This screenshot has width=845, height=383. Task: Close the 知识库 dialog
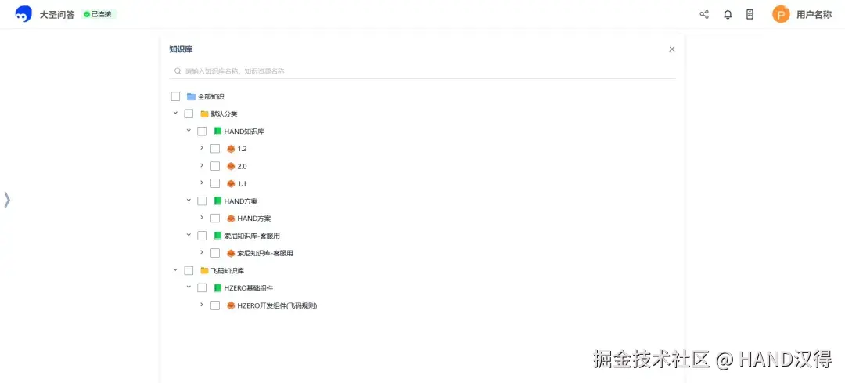pos(671,49)
